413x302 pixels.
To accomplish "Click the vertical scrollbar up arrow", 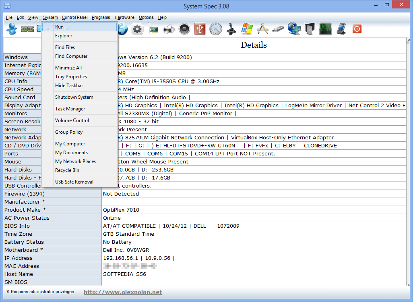I will tap(408, 41).
